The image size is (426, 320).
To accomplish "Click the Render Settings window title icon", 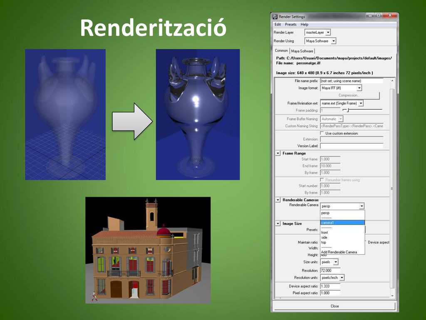I will [x=275, y=17].
